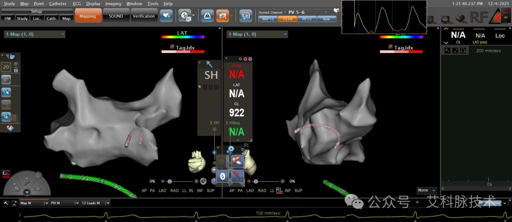Click the add heart map icon in toolbar
This screenshot has width=512, height=222.
click(x=166, y=16)
